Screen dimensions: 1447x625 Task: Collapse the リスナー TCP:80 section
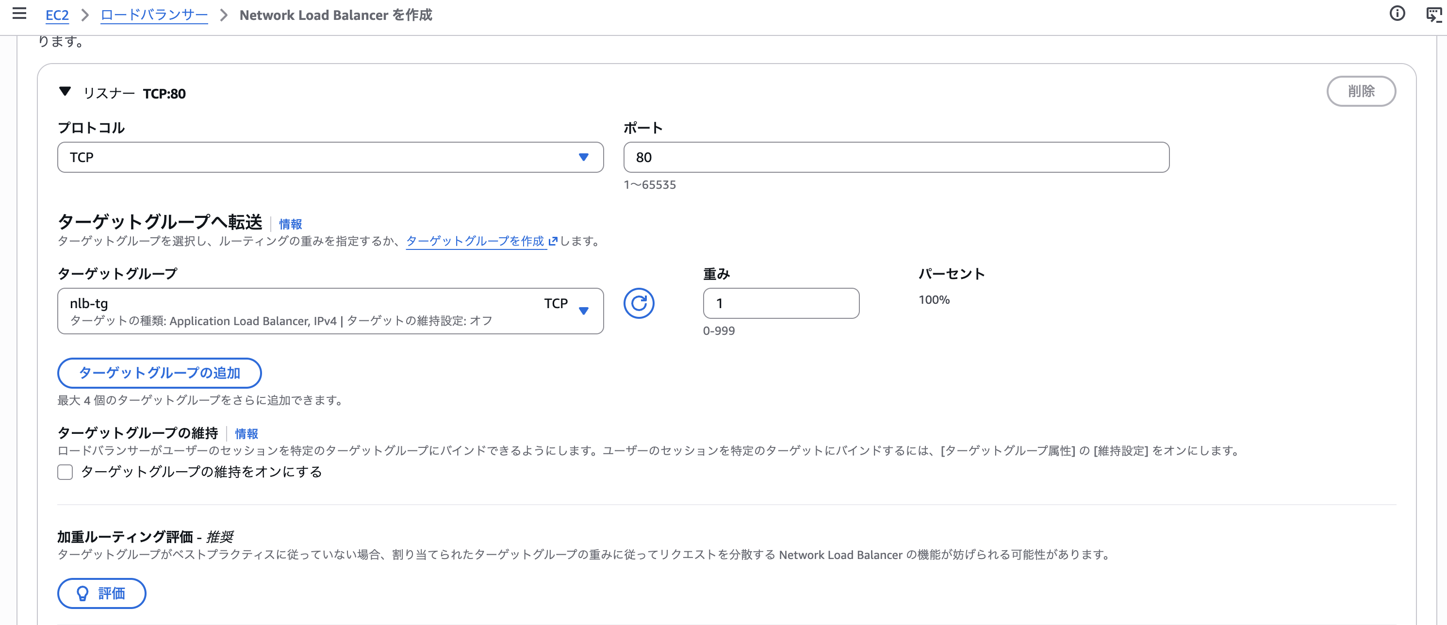click(x=65, y=92)
